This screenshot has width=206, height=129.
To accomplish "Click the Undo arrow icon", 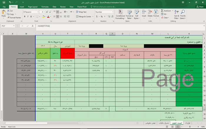I will [x=10, y=2].
